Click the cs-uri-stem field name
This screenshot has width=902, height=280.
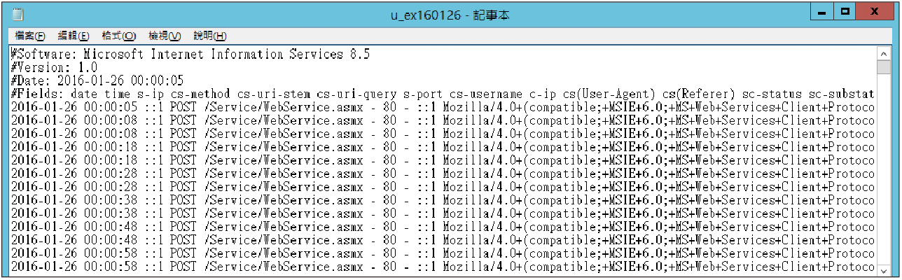[x=274, y=94]
